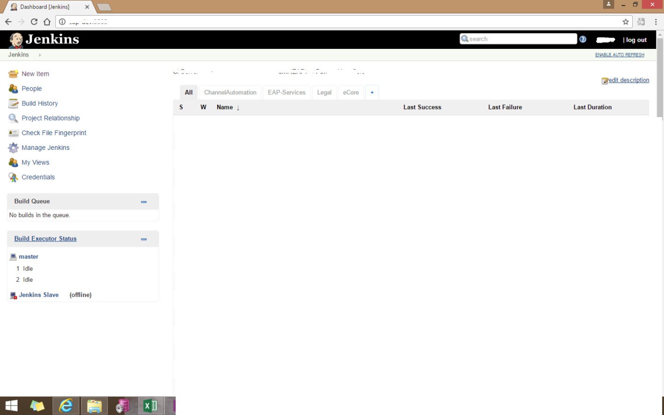Open Check File Fingerprint
The image size is (664, 415).
[54, 133]
